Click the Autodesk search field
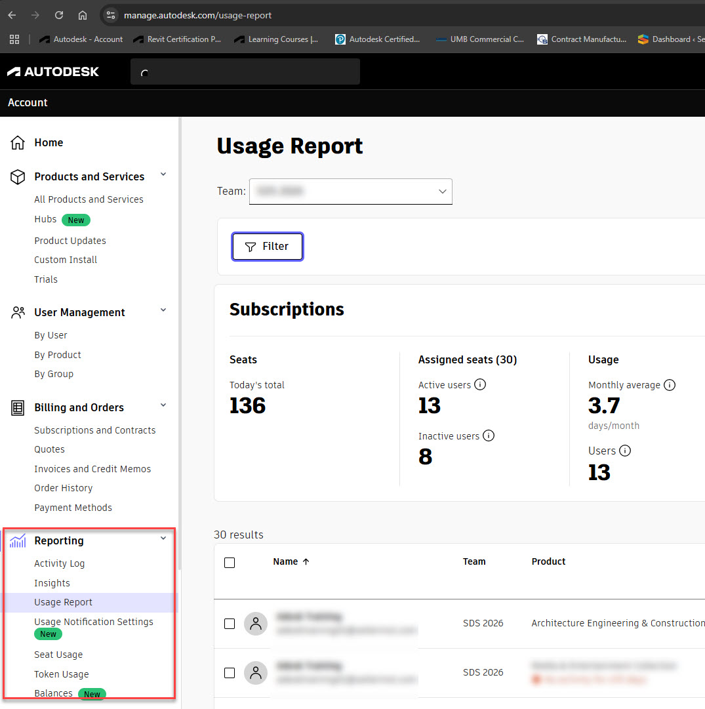The image size is (705, 709). coord(245,71)
